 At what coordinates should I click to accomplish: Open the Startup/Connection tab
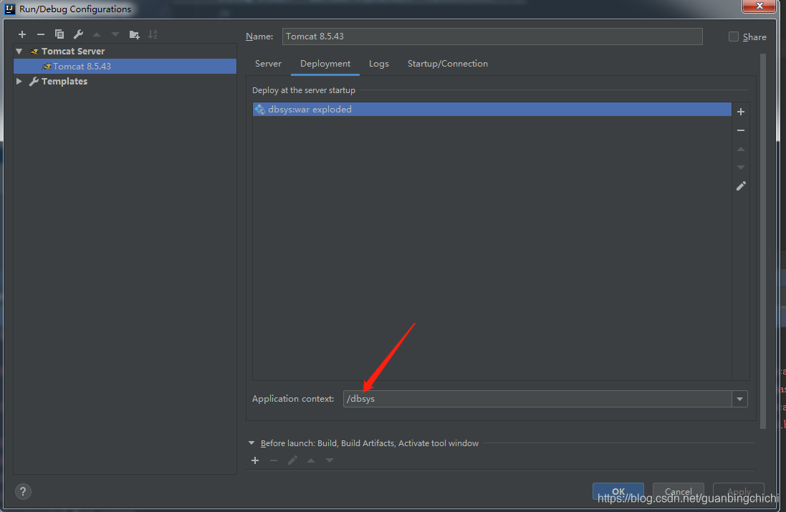(x=448, y=64)
